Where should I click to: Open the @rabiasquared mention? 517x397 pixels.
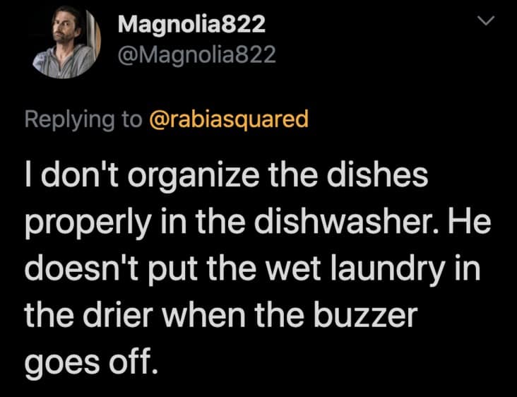click(x=229, y=119)
